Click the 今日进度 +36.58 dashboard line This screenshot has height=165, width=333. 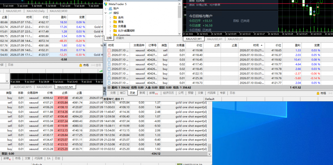coord(201,25)
